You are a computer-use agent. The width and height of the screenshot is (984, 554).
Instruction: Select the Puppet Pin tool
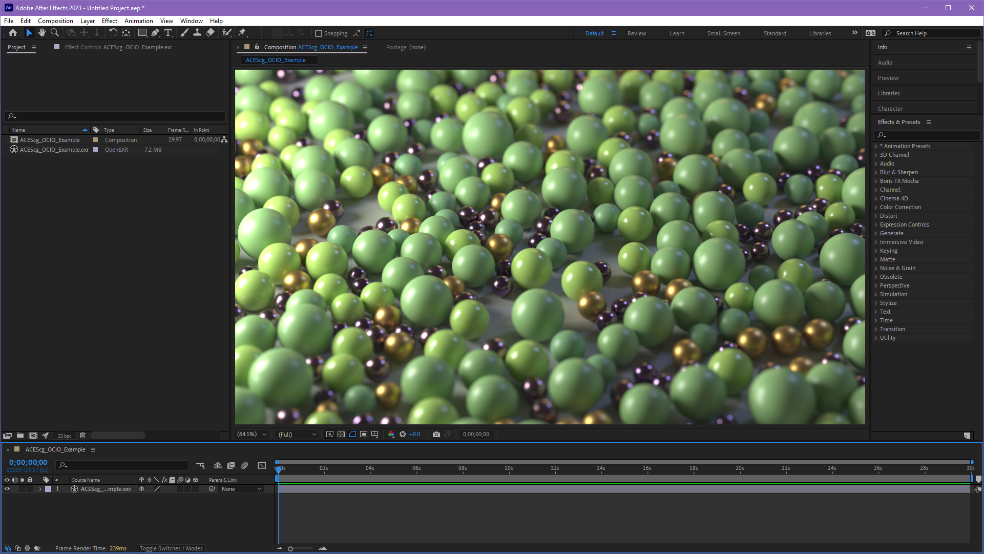click(242, 33)
